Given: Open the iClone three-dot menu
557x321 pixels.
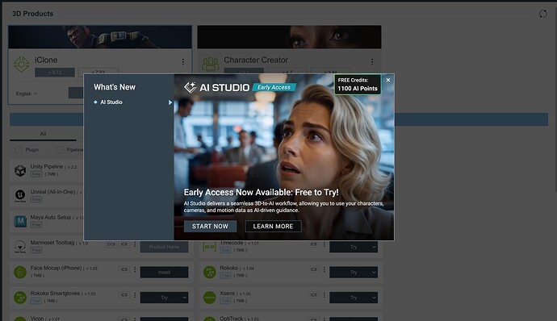Looking at the screenshot, I should (x=183, y=62).
